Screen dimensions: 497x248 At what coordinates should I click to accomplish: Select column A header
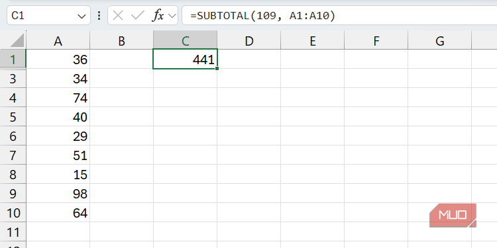pos(58,40)
